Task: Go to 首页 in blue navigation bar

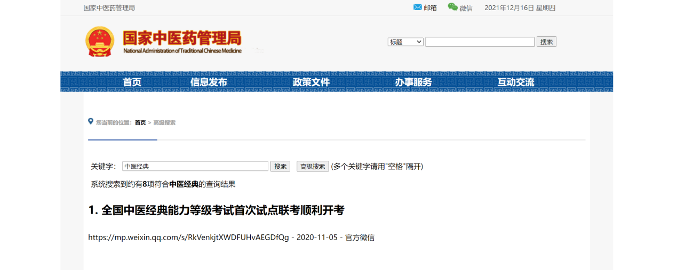Action: 132,82
